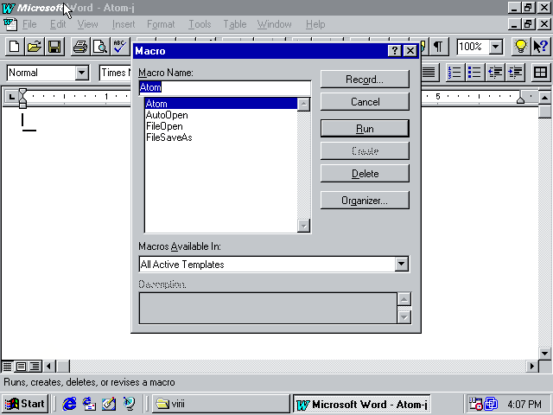Click document vertical scroll down arrow

(x=545, y=353)
